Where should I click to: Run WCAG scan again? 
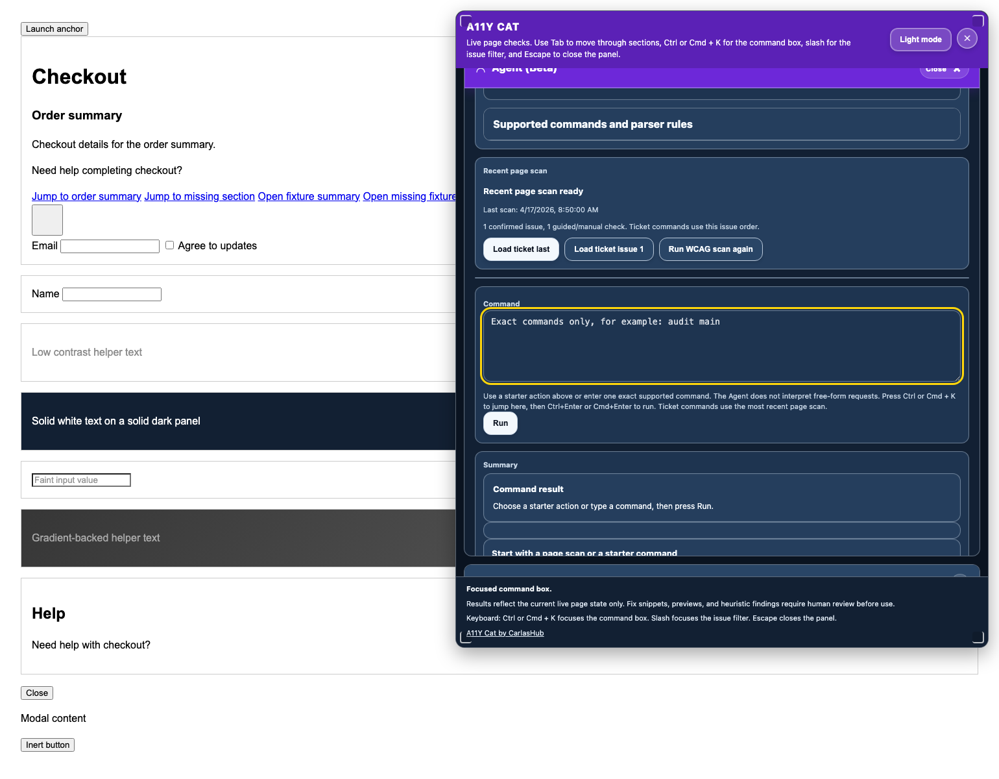(x=710, y=249)
